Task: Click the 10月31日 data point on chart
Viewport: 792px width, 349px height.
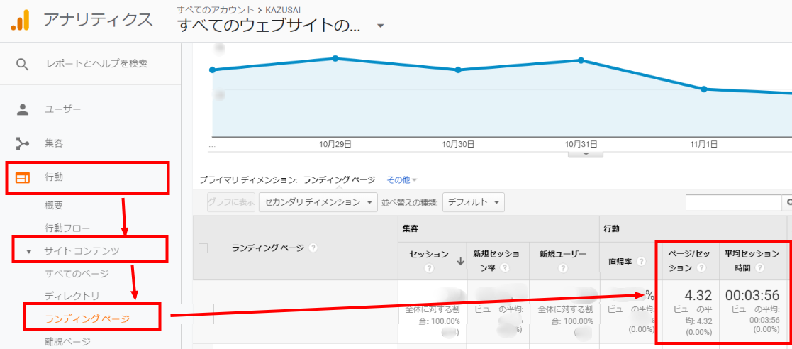Action: pyautogui.click(x=581, y=60)
